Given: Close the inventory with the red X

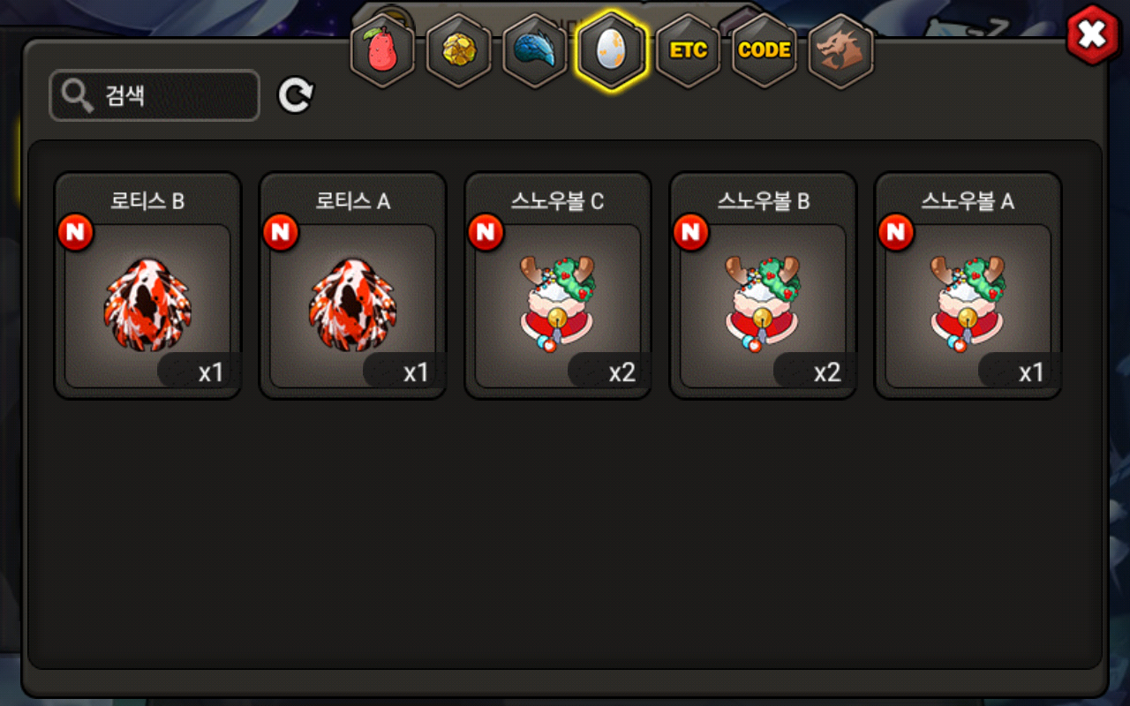Looking at the screenshot, I should 1093,34.
